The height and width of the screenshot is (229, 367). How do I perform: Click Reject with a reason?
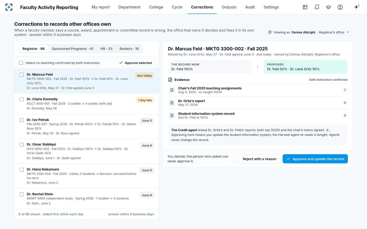coord(259,159)
